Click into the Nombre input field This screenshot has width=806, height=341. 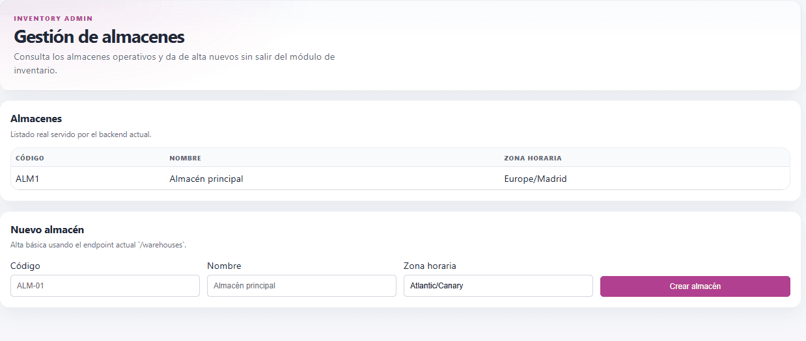pos(301,286)
